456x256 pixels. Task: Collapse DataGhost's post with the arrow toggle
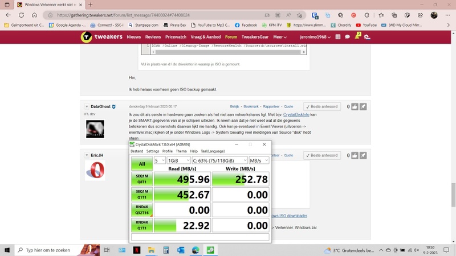coord(87,106)
